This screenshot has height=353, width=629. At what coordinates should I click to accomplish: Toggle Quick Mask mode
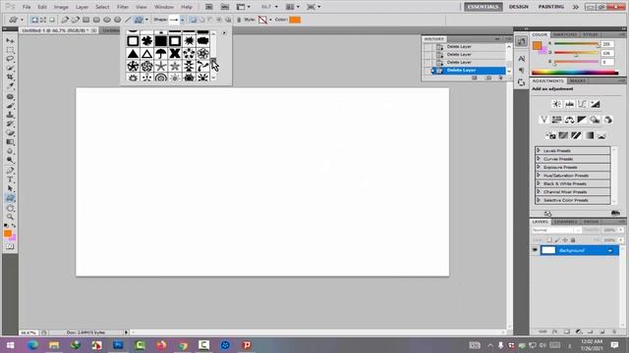(10, 246)
